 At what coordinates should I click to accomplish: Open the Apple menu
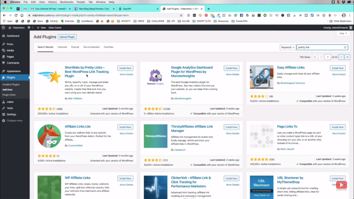pos(5,2)
